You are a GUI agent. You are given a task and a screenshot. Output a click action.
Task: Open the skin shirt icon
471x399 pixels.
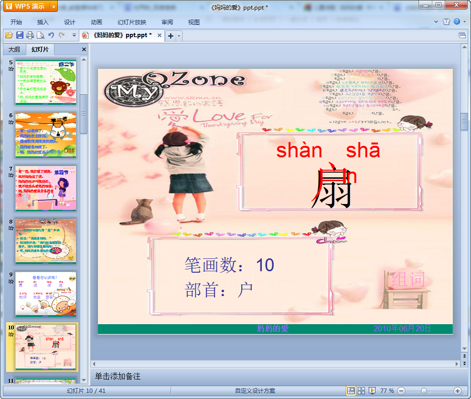446,21
